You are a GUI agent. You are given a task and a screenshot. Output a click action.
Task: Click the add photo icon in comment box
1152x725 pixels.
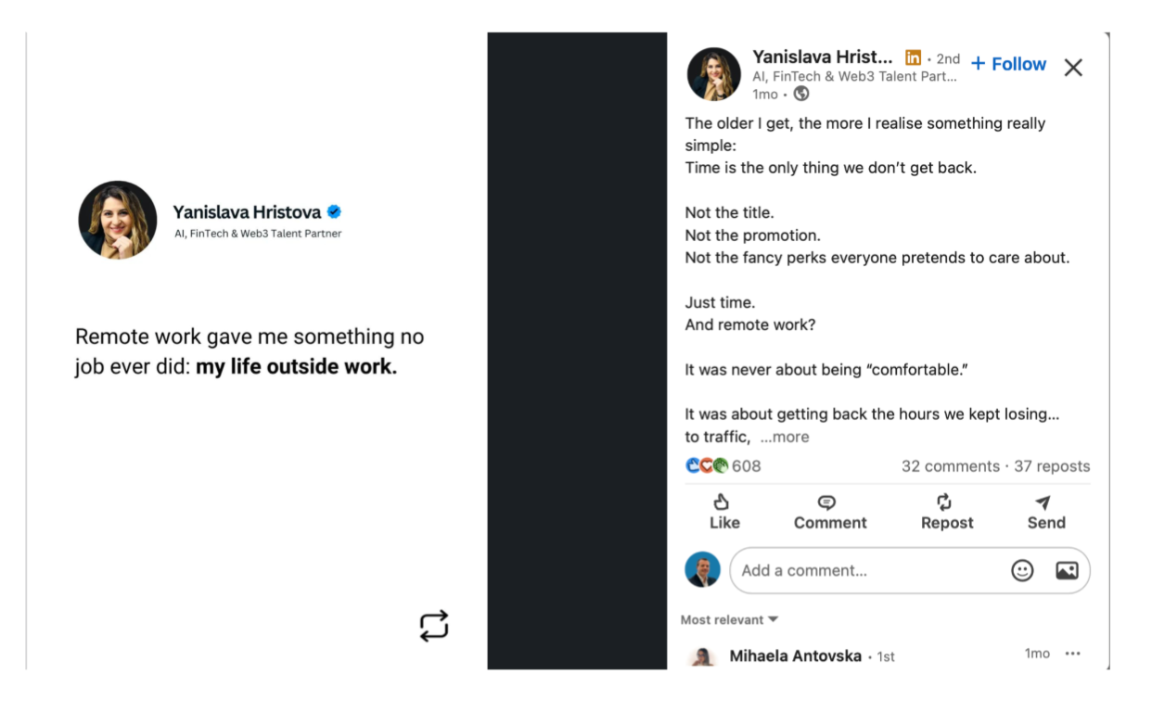tap(1067, 571)
